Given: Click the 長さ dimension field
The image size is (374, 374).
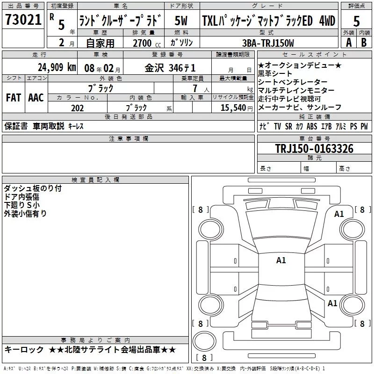Looking at the screenshot, I should [279, 168].
